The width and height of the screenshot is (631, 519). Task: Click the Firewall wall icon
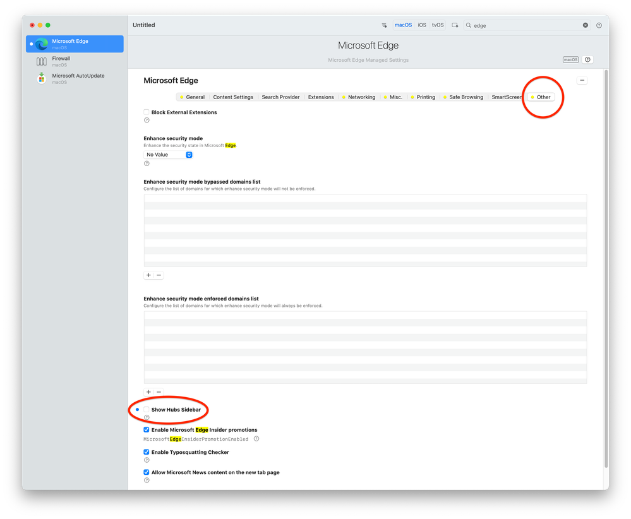tap(41, 61)
